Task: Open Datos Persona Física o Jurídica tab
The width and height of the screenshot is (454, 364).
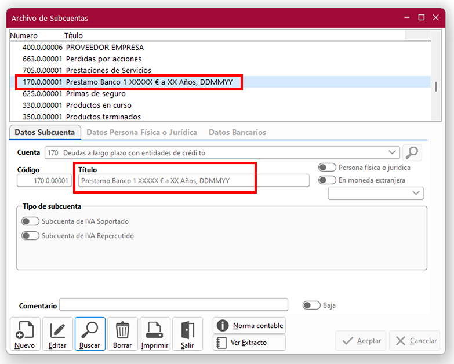Action: point(141,132)
